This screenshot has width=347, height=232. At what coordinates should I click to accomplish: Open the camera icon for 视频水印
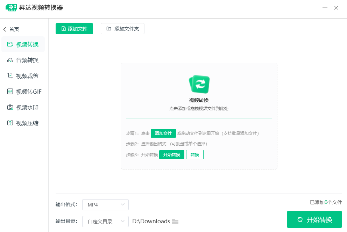(x=10, y=107)
